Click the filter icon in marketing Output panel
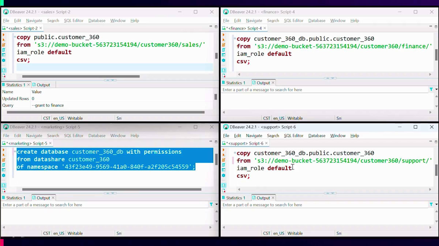The height and width of the screenshot is (246, 439). [211, 205]
